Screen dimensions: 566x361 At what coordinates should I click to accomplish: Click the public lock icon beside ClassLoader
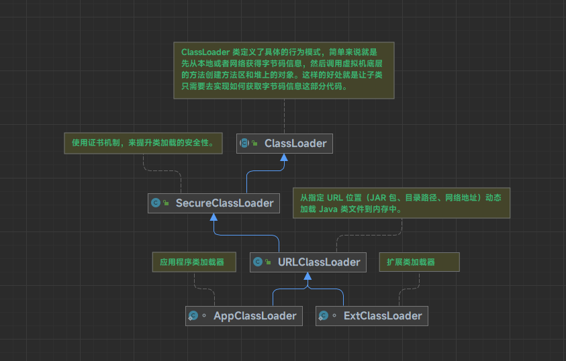click(255, 144)
